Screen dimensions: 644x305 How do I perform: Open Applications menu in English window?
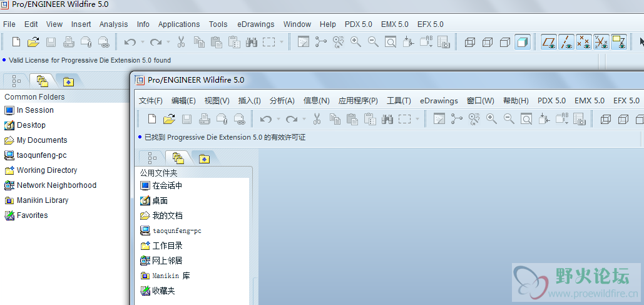pyautogui.click(x=179, y=24)
